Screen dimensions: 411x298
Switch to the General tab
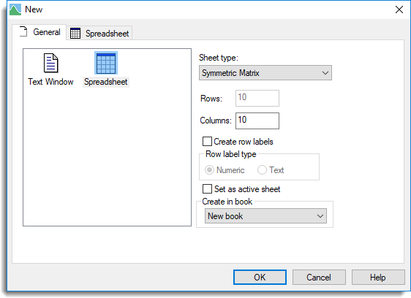(39, 32)
